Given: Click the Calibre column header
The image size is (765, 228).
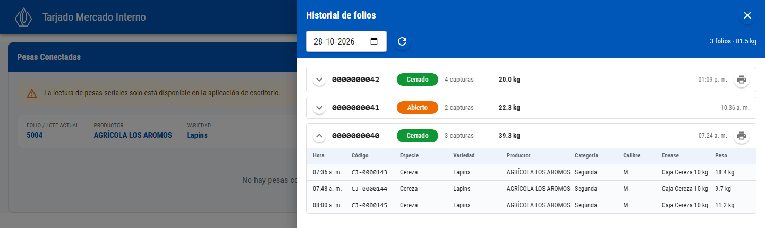Looking at the screenshot, I should (632, 156).
